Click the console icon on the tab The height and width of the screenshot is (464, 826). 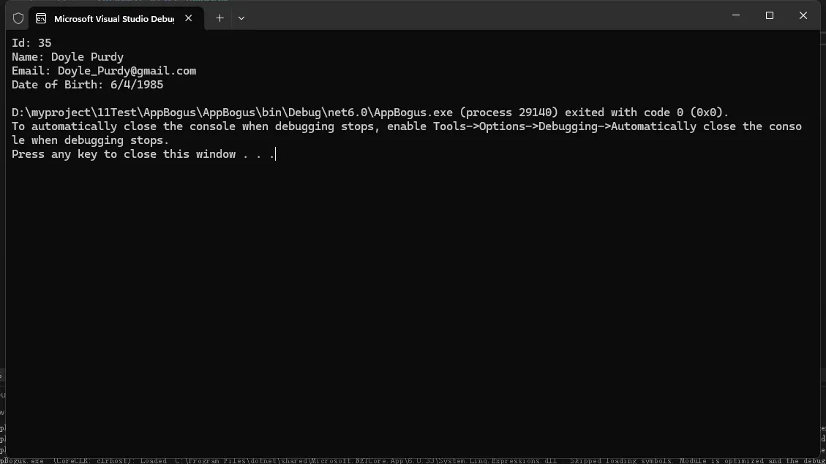click(x=41, y=18)
